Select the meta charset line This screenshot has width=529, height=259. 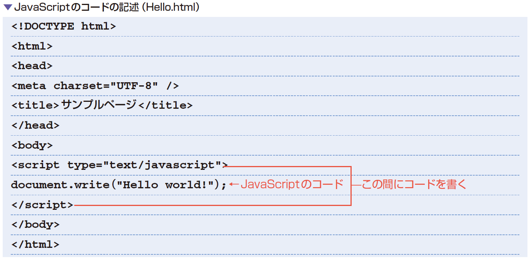pyautogui.click(x=95, y=86)
